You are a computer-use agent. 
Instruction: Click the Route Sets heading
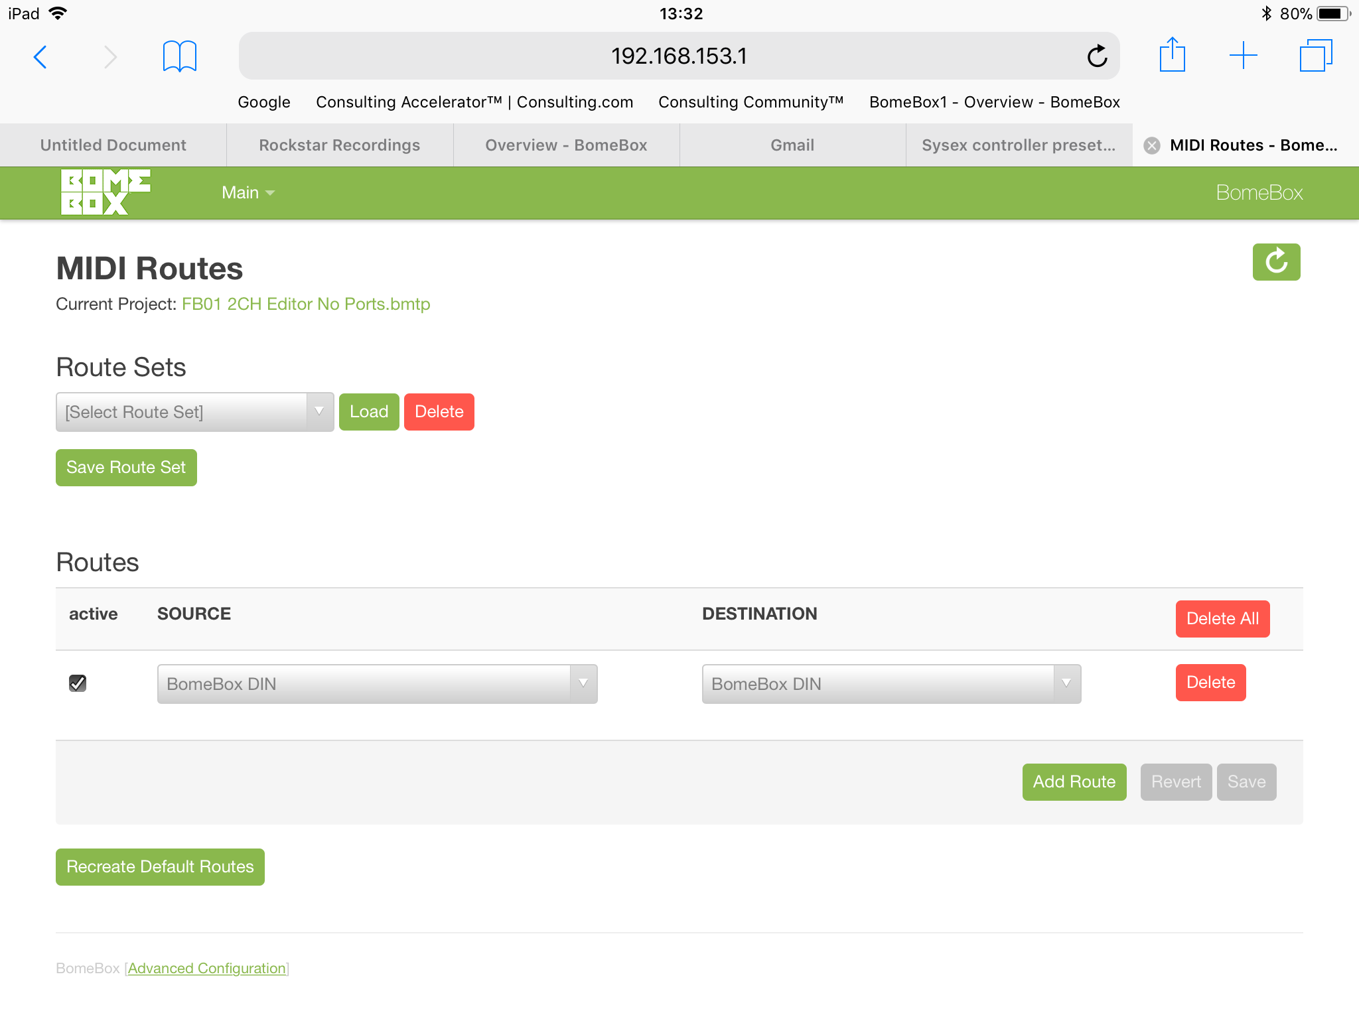pos(121,367)
